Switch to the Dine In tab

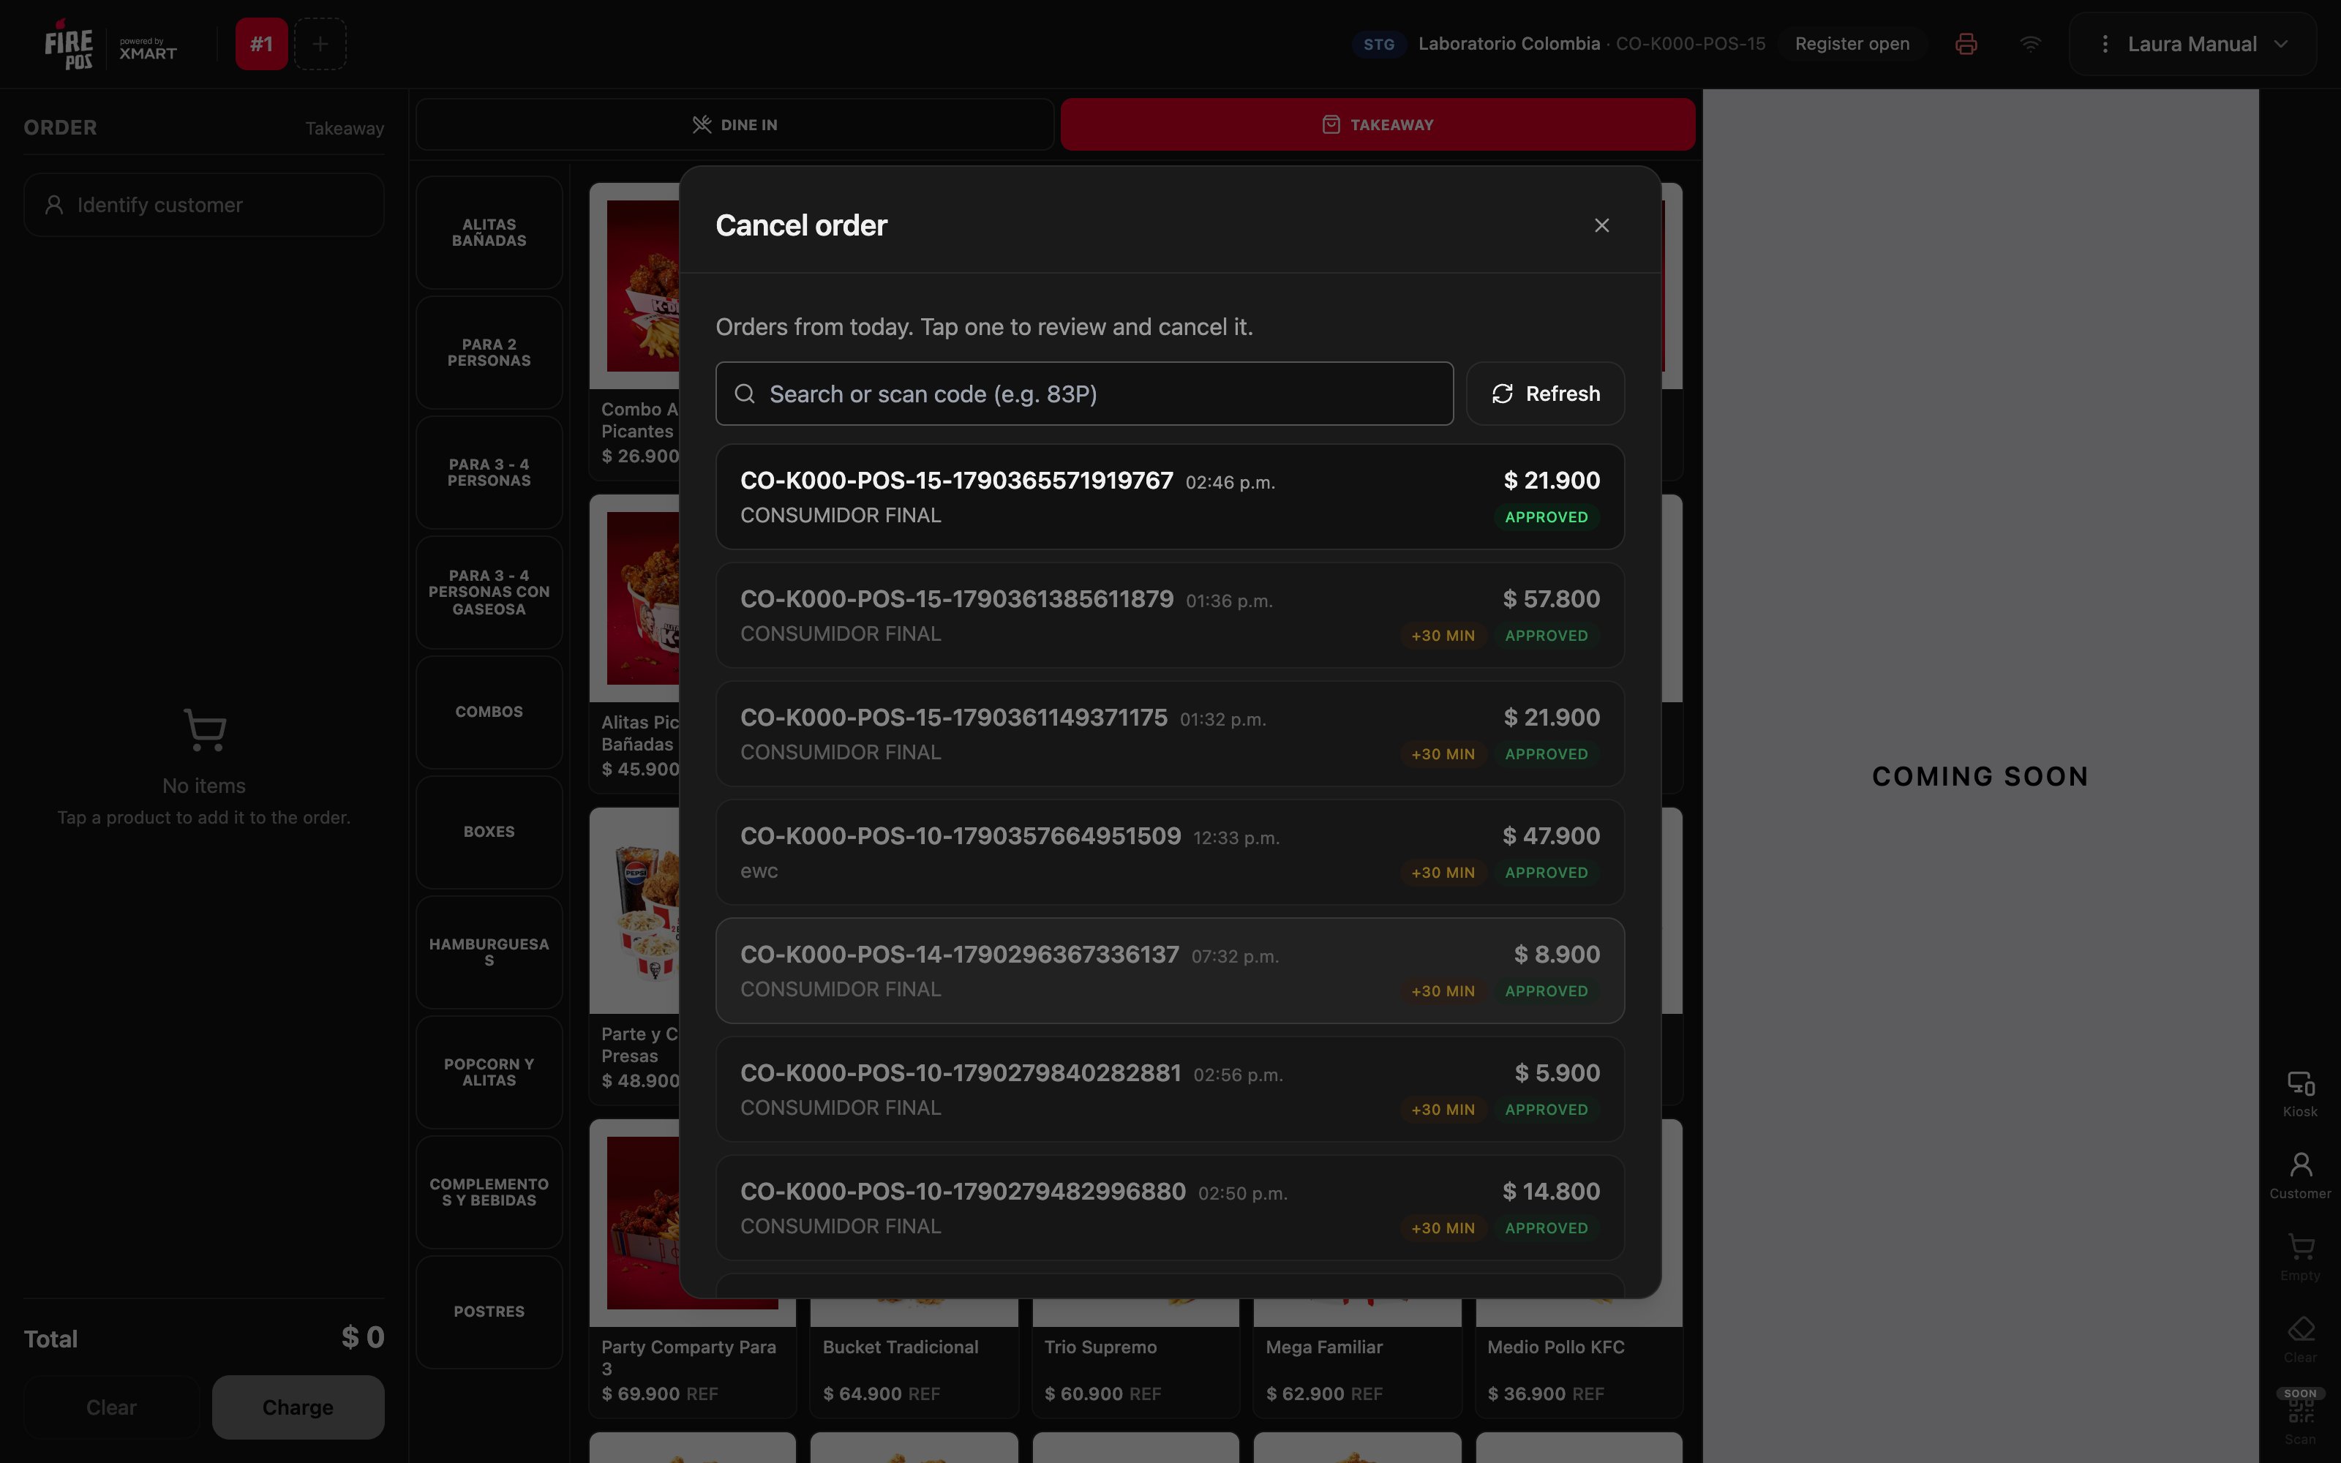[735, 125]
